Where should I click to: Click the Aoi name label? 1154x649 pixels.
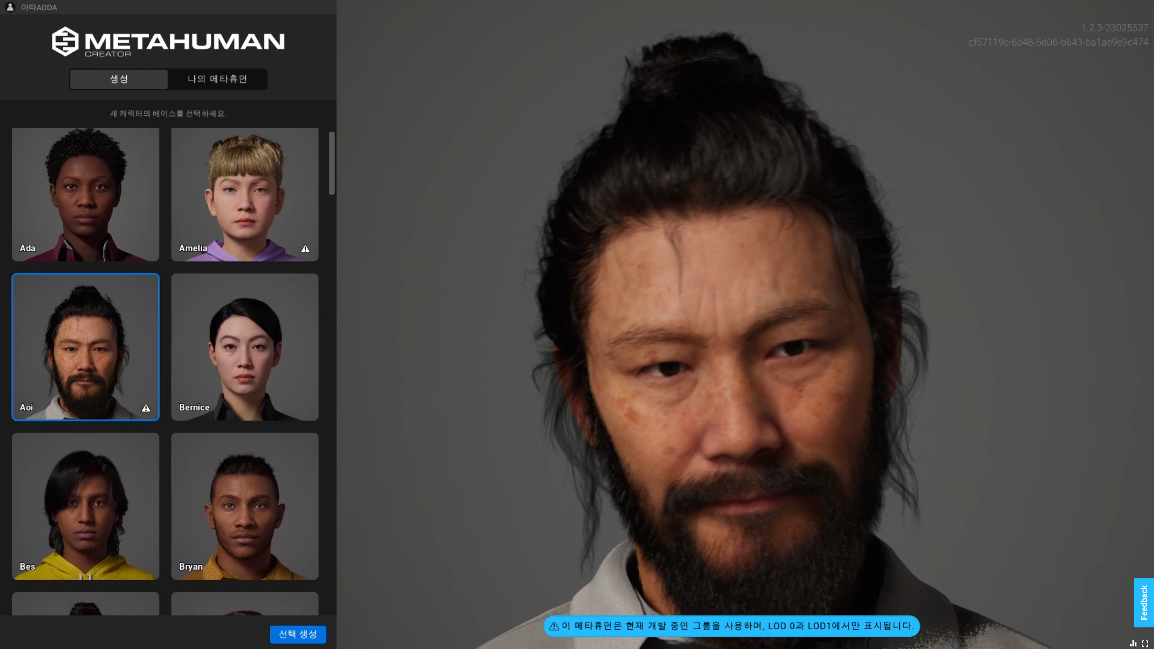click(26, 407)
